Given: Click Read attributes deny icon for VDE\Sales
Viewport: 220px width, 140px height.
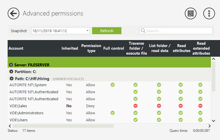Looking at the screenshot, I should coord(181,106).
